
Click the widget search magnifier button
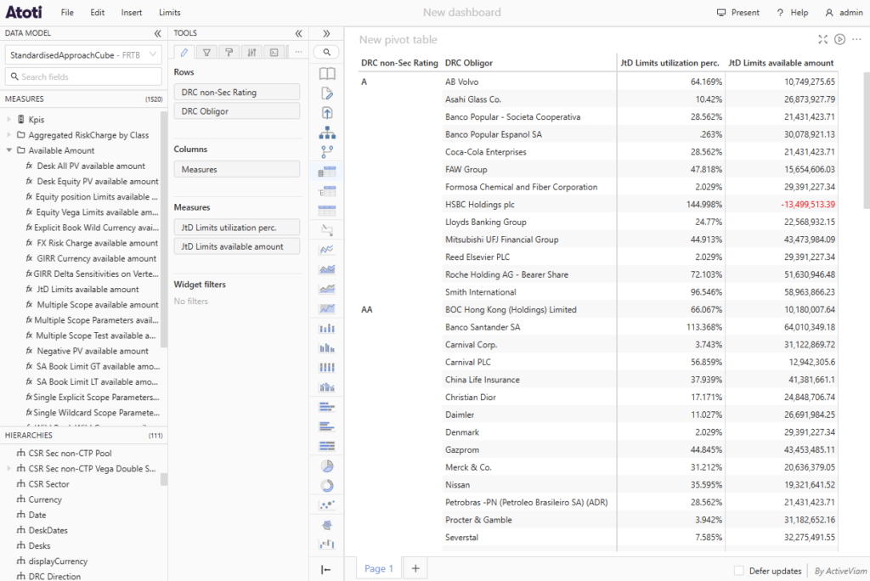point(327,52)
